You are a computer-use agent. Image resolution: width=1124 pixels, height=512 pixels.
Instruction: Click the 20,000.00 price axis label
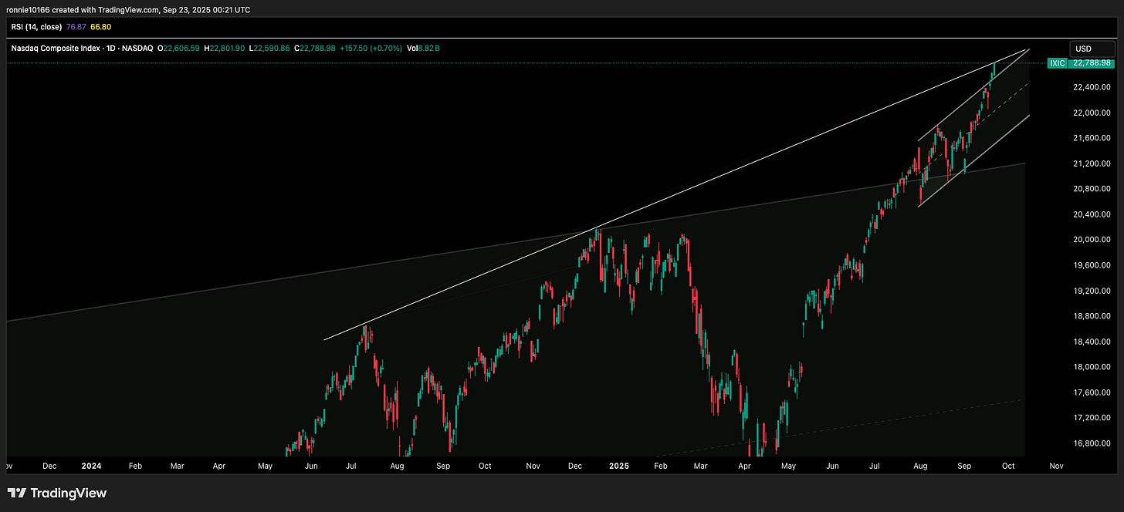pyautogui.click(x=1092, y=240)
